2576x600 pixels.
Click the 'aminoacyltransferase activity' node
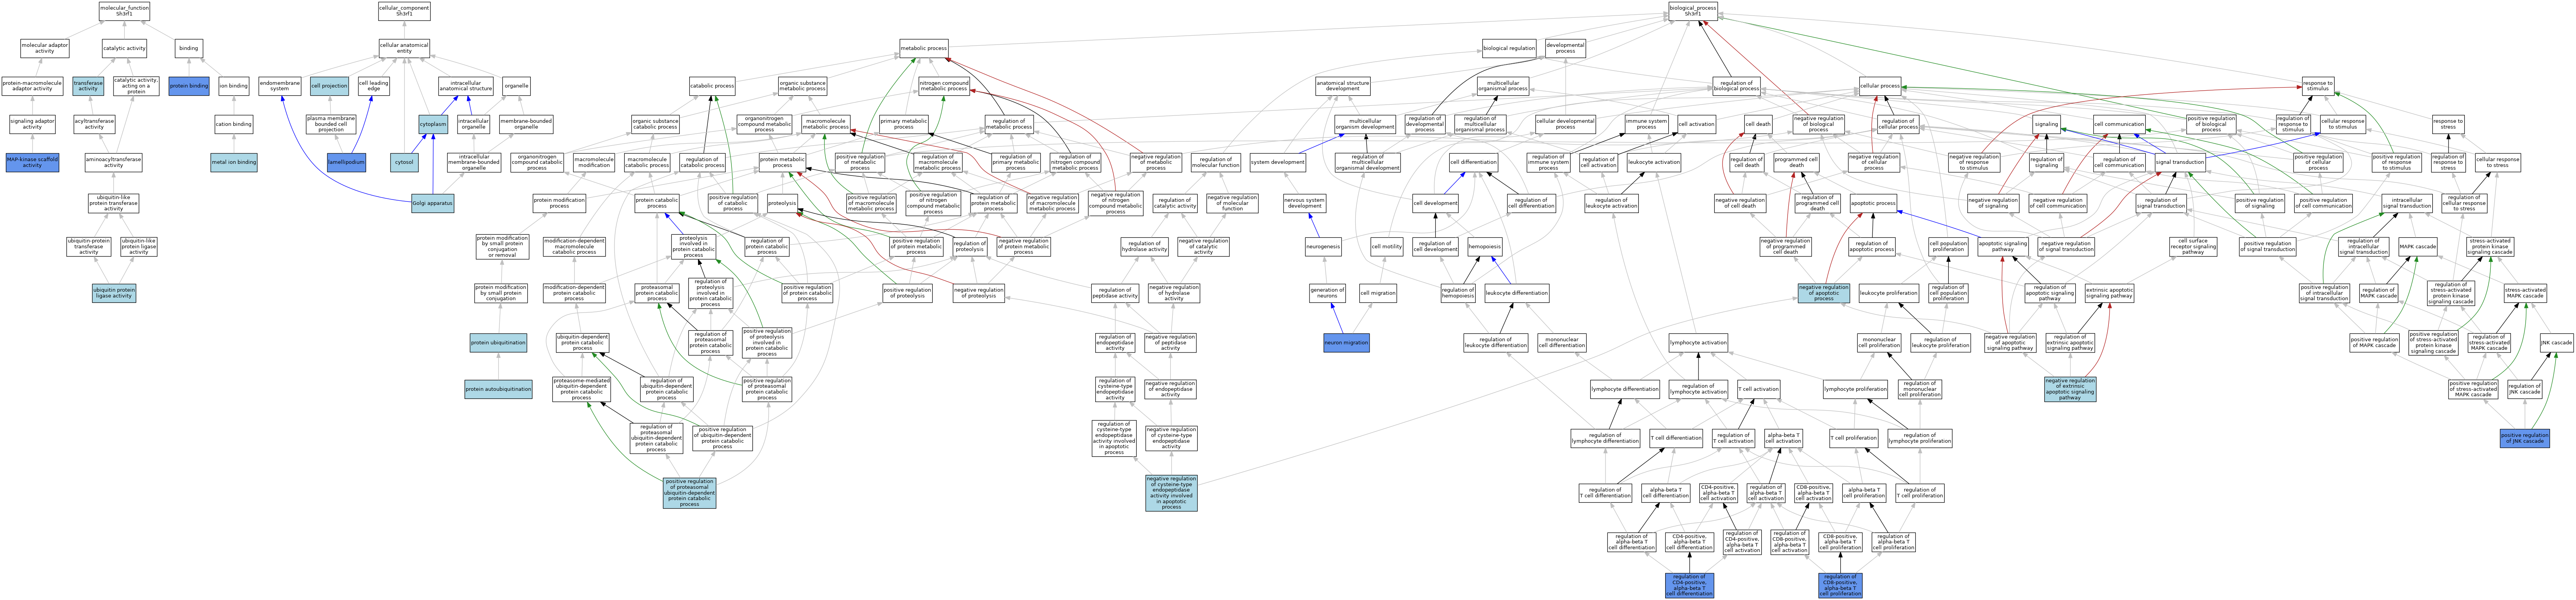[113, 162]
